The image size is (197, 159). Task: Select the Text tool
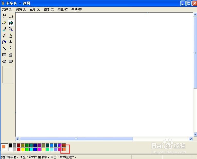pyautogui.click(x=11, y=42)
